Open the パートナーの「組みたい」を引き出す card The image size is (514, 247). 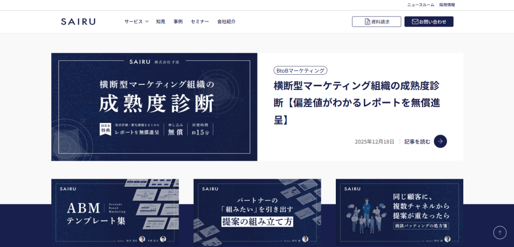pyautogui.click(x=258, y=212)
